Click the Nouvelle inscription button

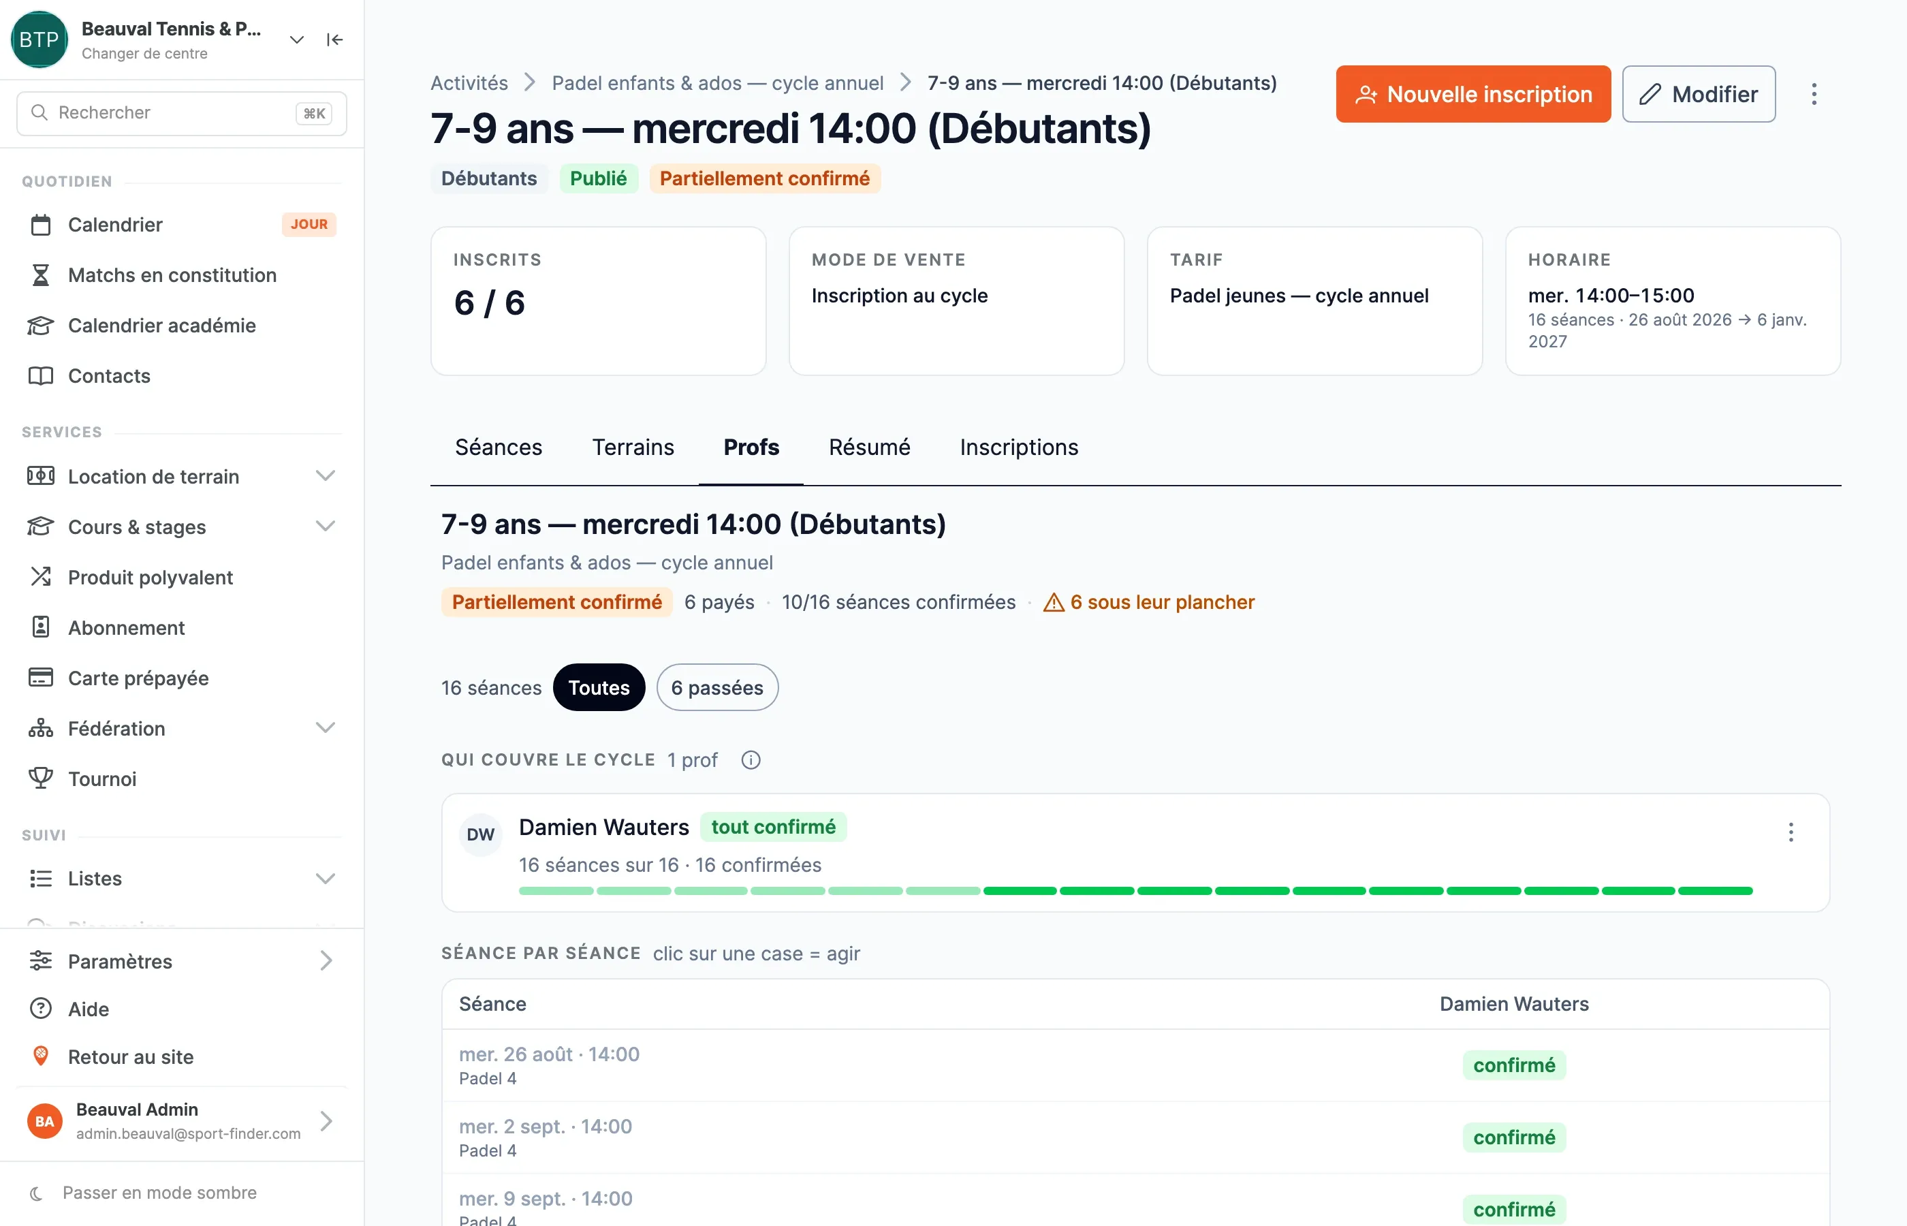[1473, 95]
